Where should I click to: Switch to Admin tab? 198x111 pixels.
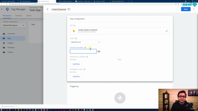pyautogui.click(x=29, y=16)
